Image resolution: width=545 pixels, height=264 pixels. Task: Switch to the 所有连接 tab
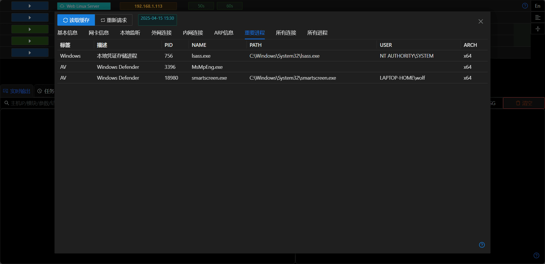point(286,33)
